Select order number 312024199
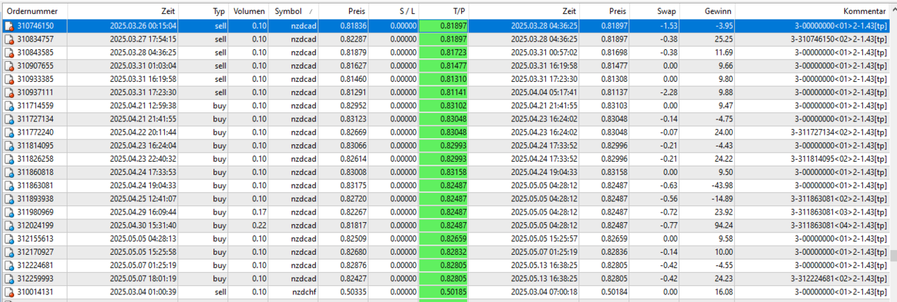The image size is (897, 302). pyautogui.click(x=37, y=225)
